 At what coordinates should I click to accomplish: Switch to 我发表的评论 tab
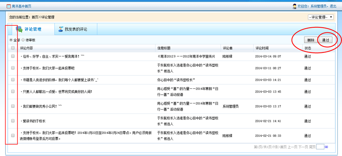coord(76,29)
